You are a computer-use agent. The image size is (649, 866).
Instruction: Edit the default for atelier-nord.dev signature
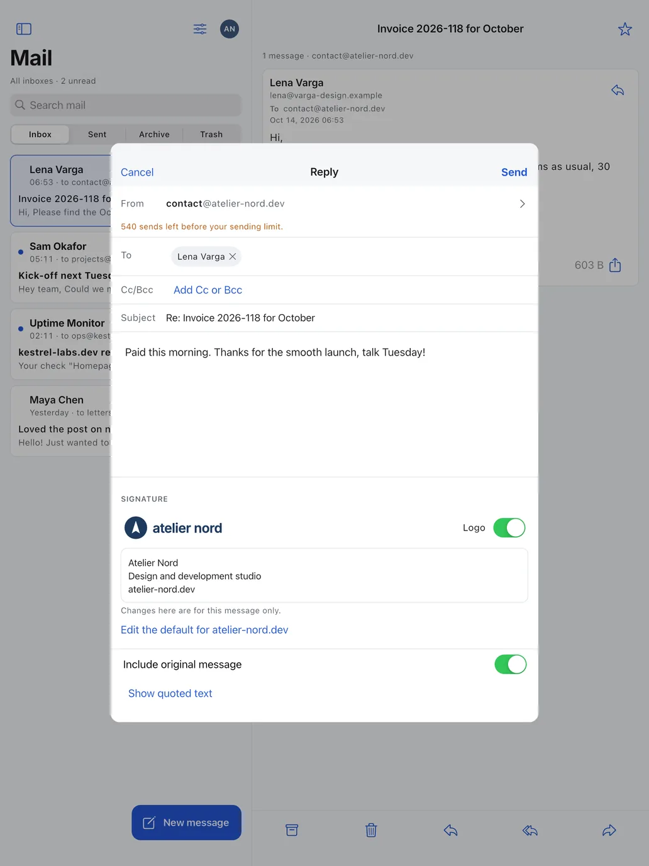coord(204,629)
